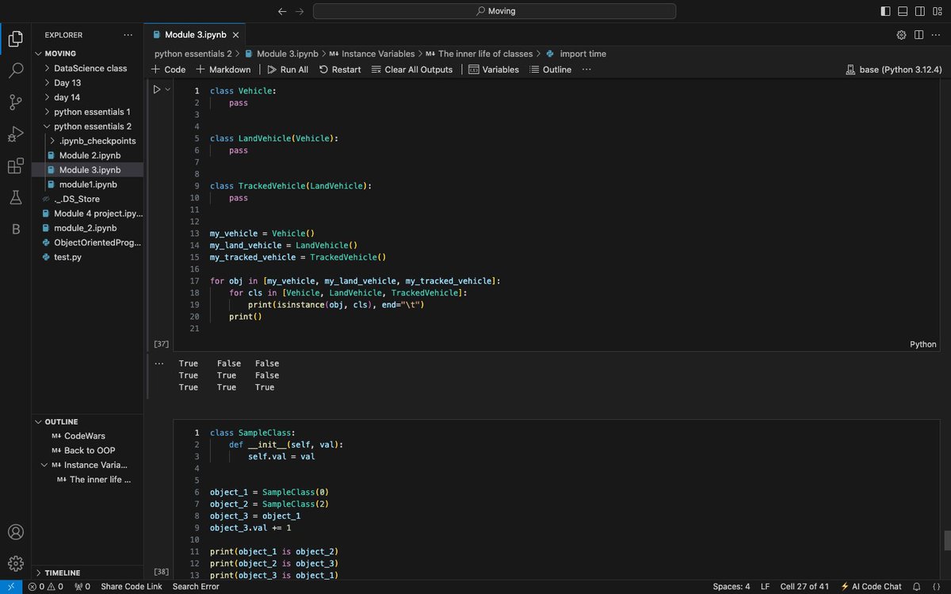Select kernel base (Python 3.12.4)

[x=894, y=70]
